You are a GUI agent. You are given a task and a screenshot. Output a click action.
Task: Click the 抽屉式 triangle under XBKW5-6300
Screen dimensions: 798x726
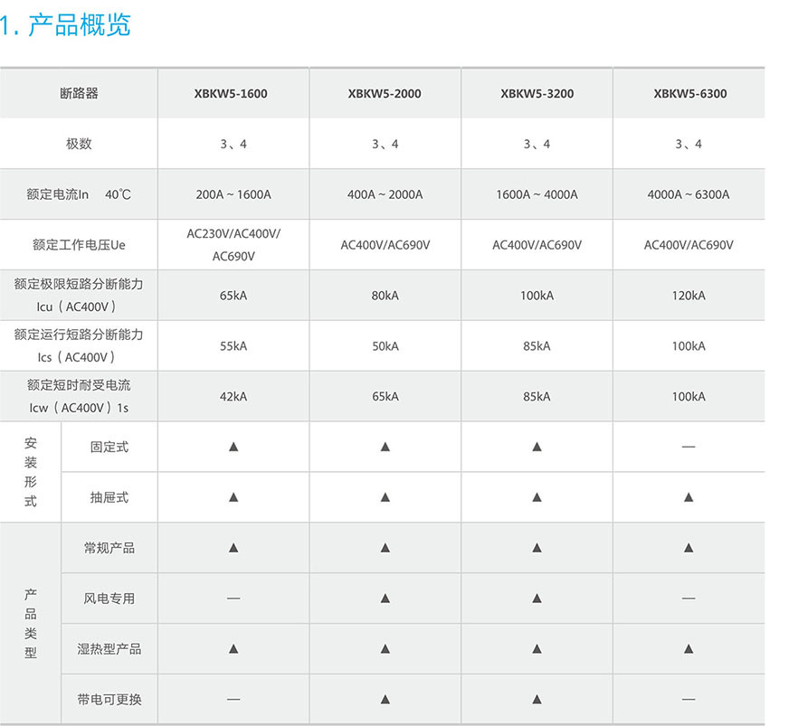click(689, 497)
